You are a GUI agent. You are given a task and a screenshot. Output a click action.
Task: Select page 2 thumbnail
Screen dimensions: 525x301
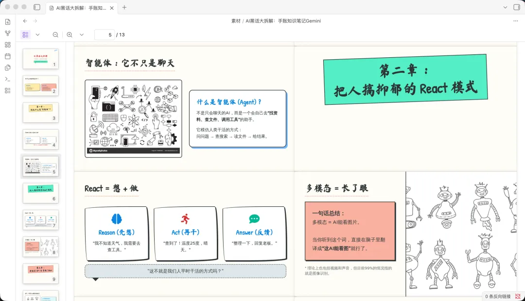click(41, 85)
